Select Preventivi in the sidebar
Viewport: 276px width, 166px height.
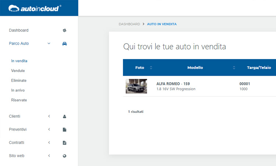point(18,129)
